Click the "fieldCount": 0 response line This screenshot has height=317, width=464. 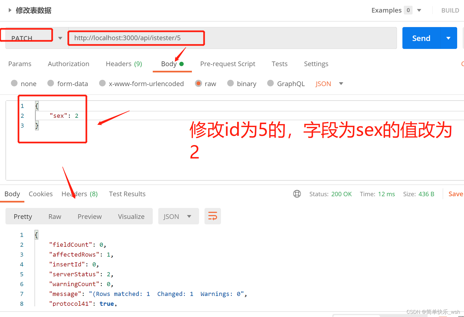click(77, 245)
